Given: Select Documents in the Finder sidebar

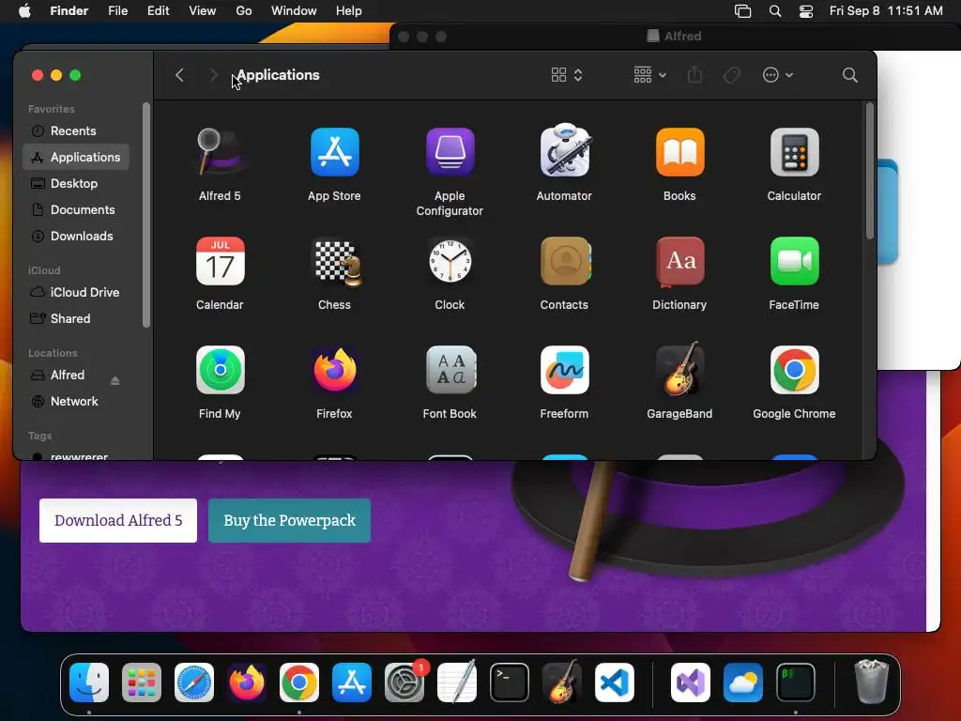Looking at the screenshot, I should coord(76,209).
